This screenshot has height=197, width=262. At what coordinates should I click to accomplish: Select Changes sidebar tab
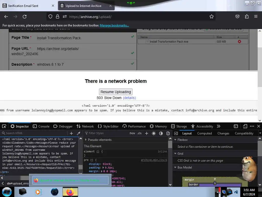[223, 133]
